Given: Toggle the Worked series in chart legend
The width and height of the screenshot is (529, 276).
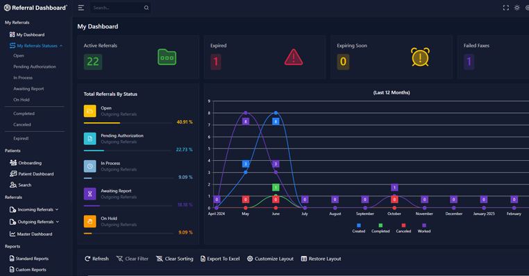Looking at the screenshot, I should coord(424,228).
